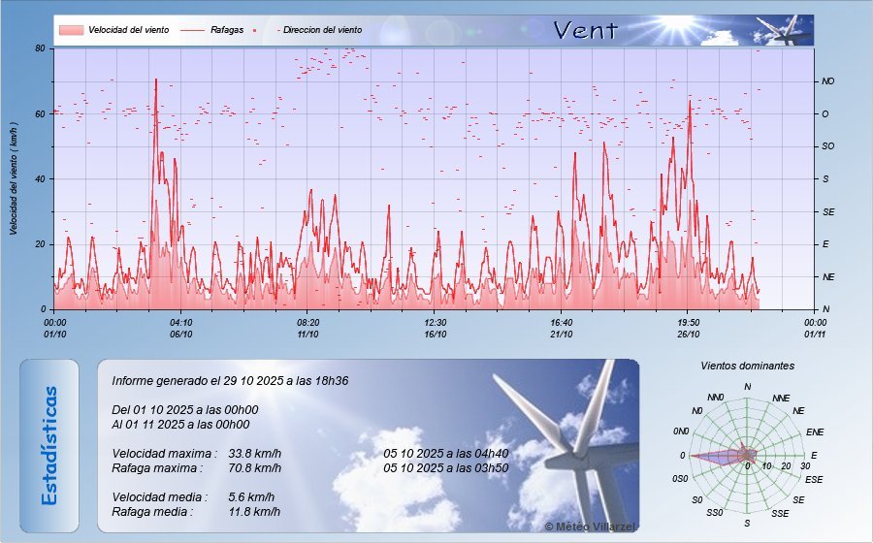873x543 pixels.
Task: Click the SE direction label on right axis
Action: click(826, 211)
